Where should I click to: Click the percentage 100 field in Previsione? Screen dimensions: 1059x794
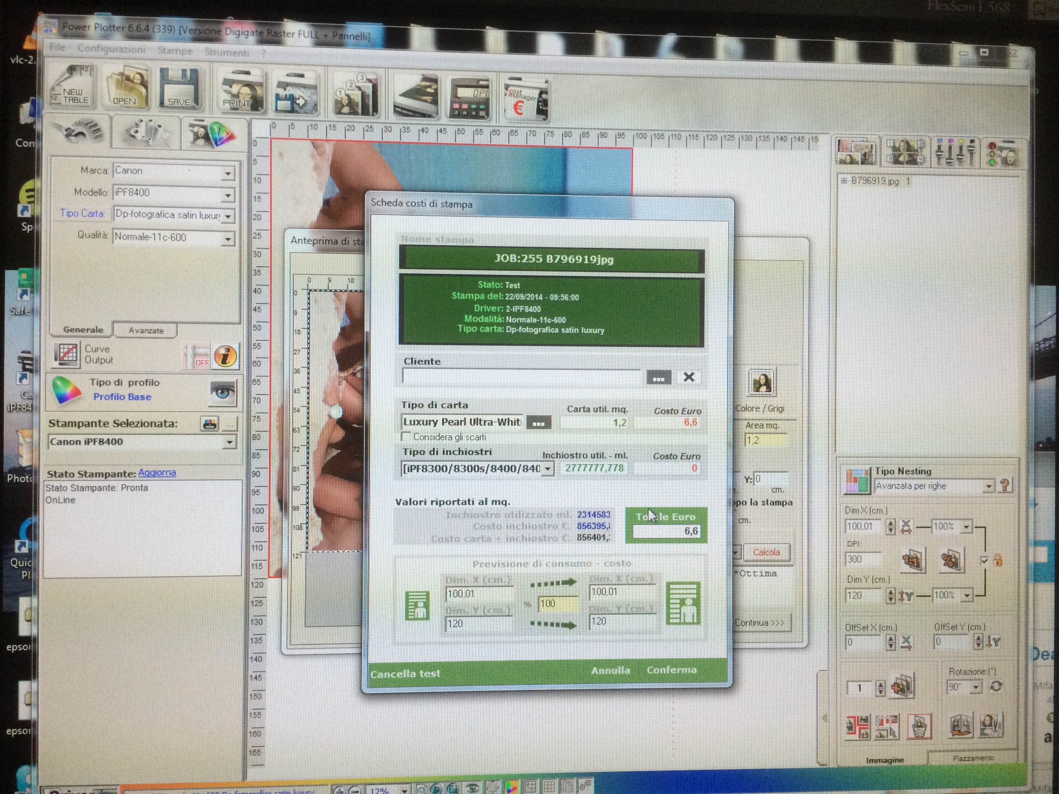[x=558, y=604]
